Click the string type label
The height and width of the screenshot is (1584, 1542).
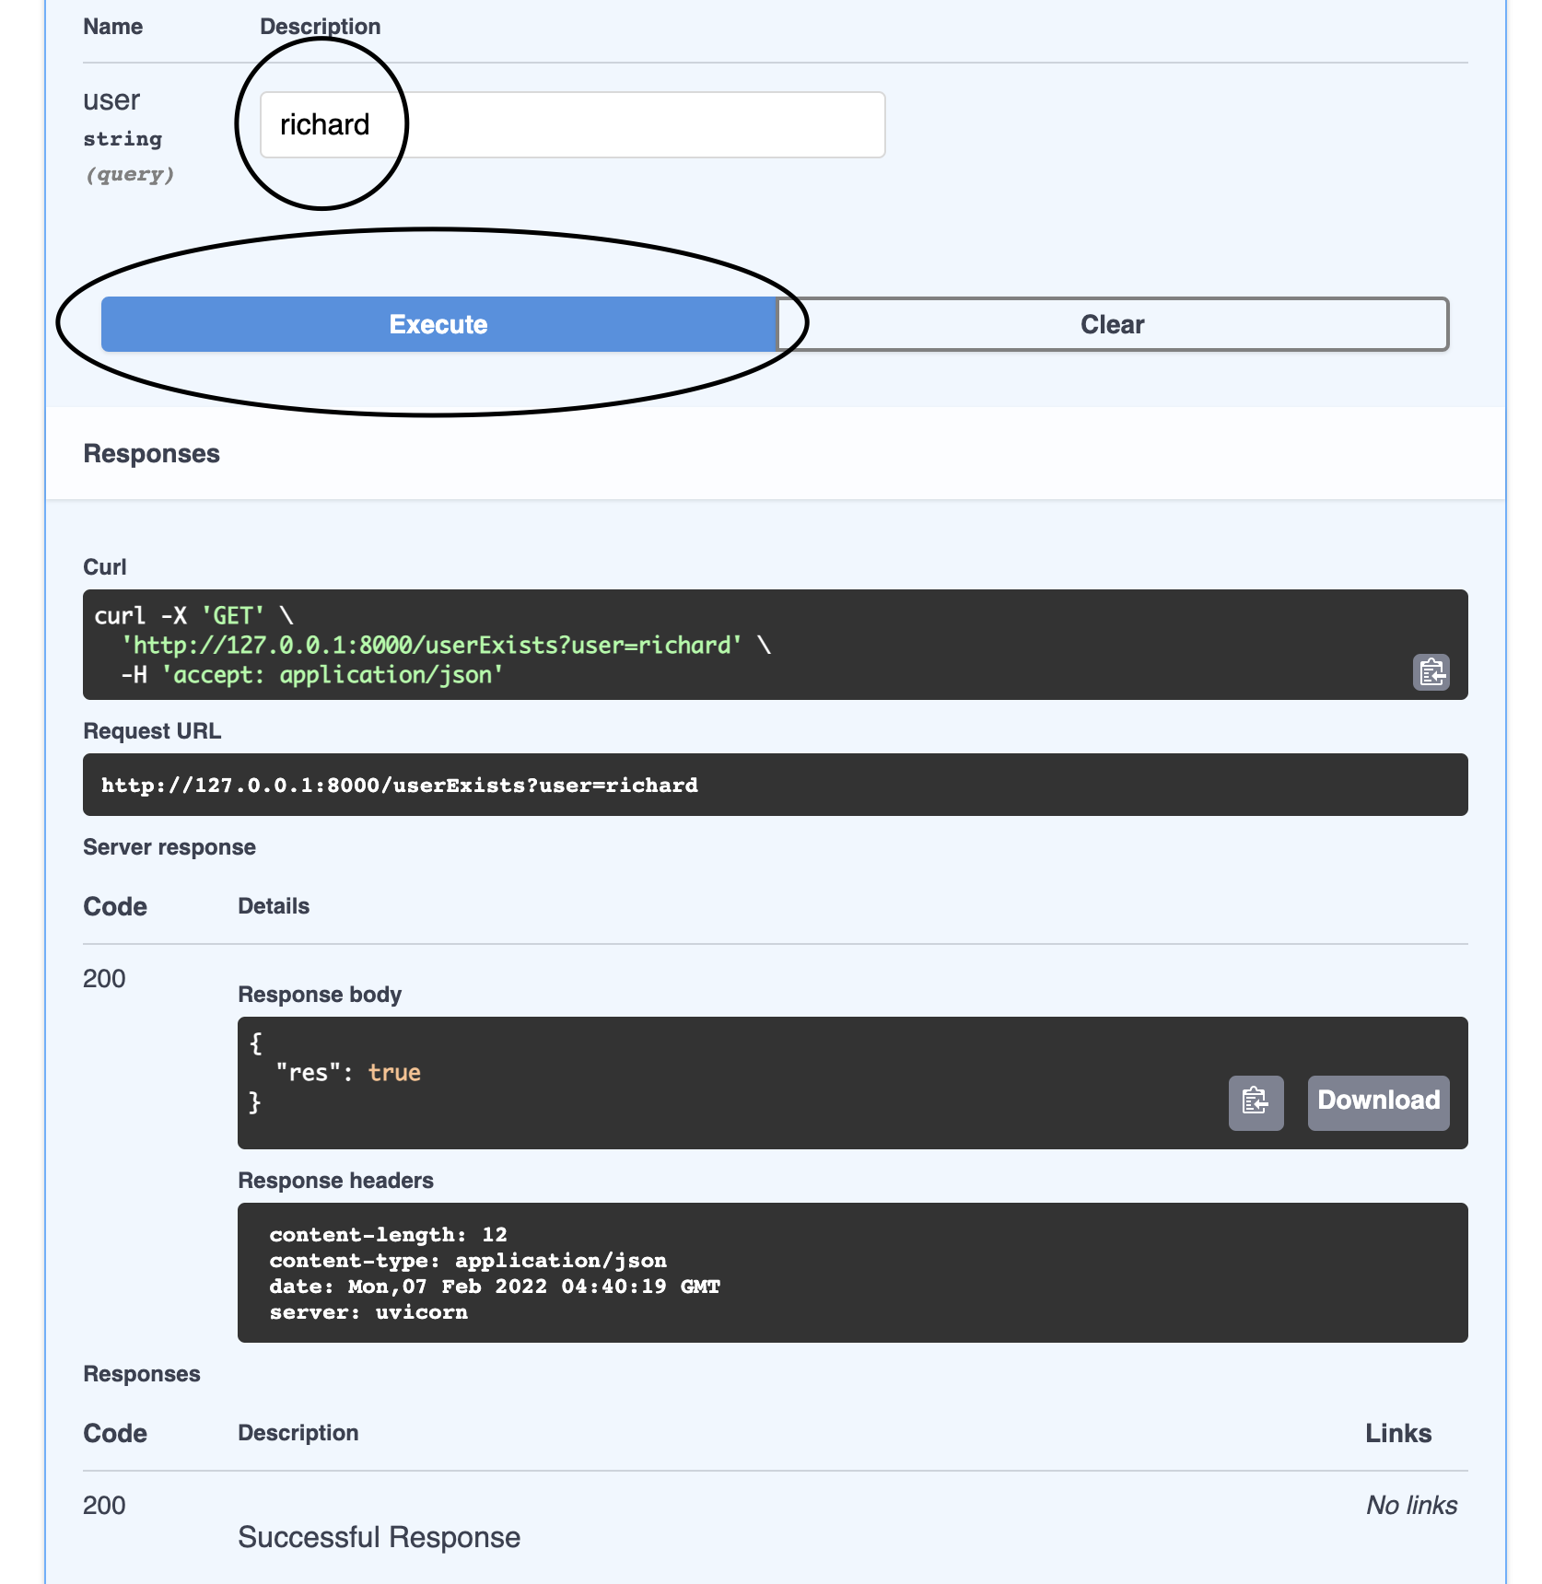click(x=123, y=139)
